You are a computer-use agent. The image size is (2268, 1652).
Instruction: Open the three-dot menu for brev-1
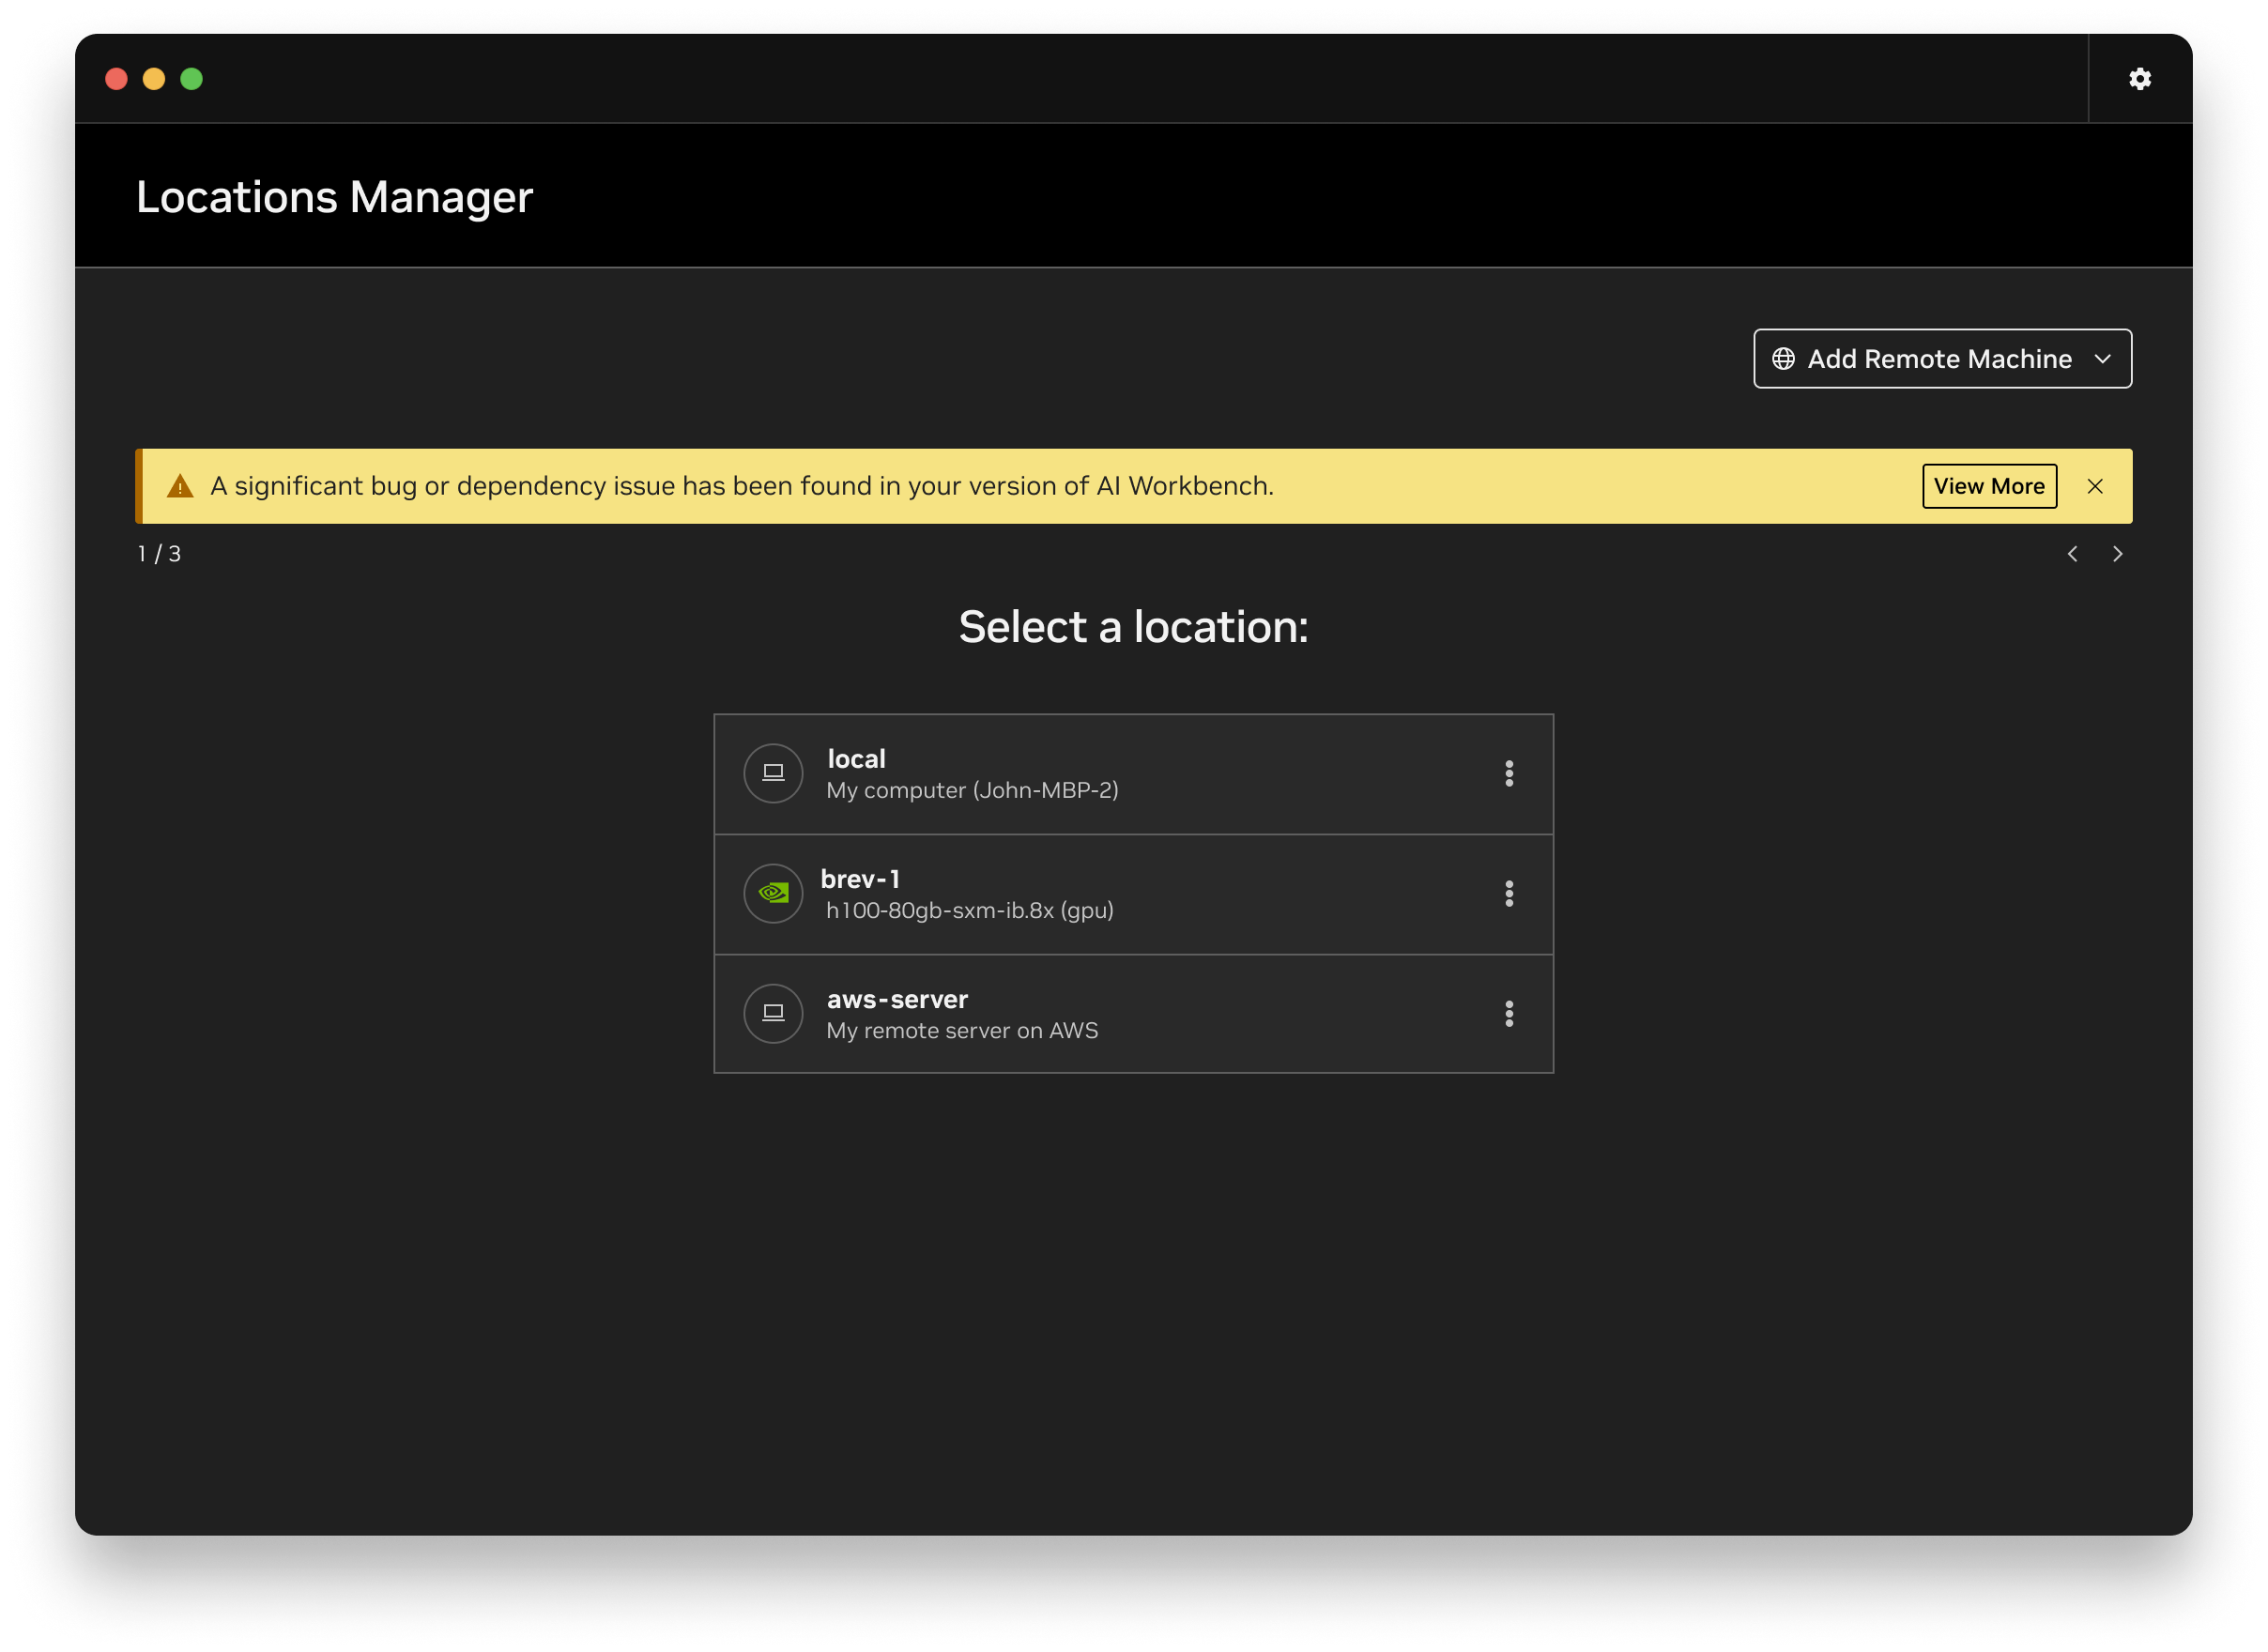[x=1509, y=893]
